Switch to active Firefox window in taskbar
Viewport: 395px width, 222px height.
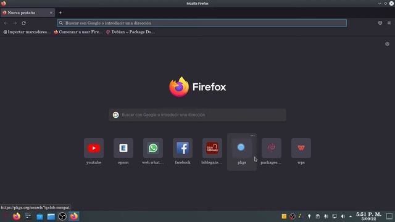[x=74, y=216]
